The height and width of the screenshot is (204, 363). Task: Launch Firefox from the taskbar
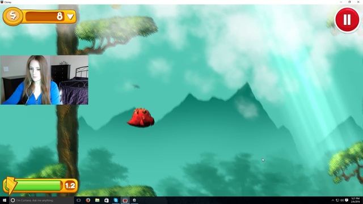point(88,200)
